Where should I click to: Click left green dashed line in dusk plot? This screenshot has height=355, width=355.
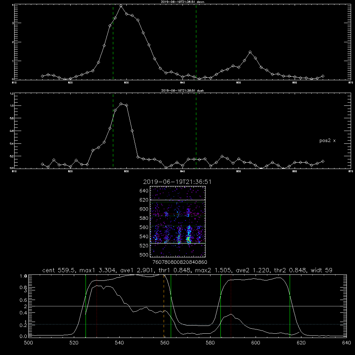tap(113, 131)
